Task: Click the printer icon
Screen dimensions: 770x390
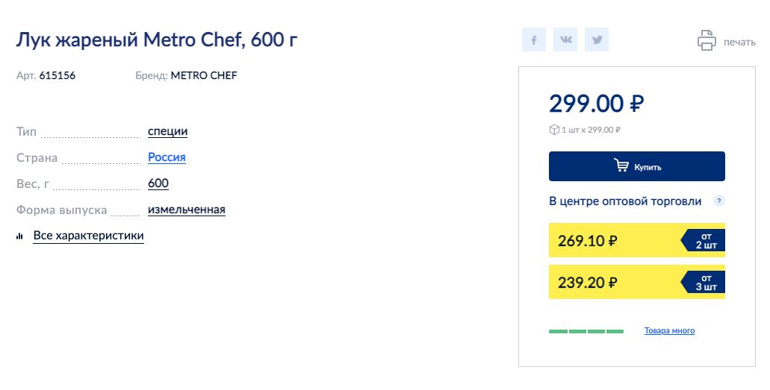Action: coord(707,40)
